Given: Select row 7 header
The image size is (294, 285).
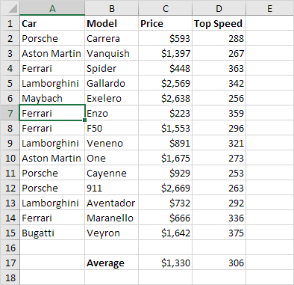Looking at the screenshot, I should click(10, 113).
